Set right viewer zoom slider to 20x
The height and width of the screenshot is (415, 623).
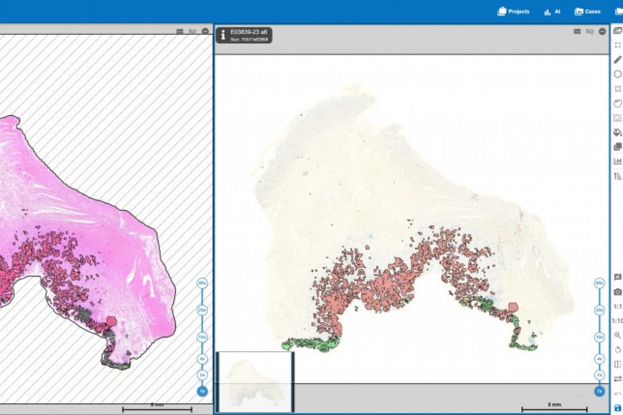pos(599,310)
